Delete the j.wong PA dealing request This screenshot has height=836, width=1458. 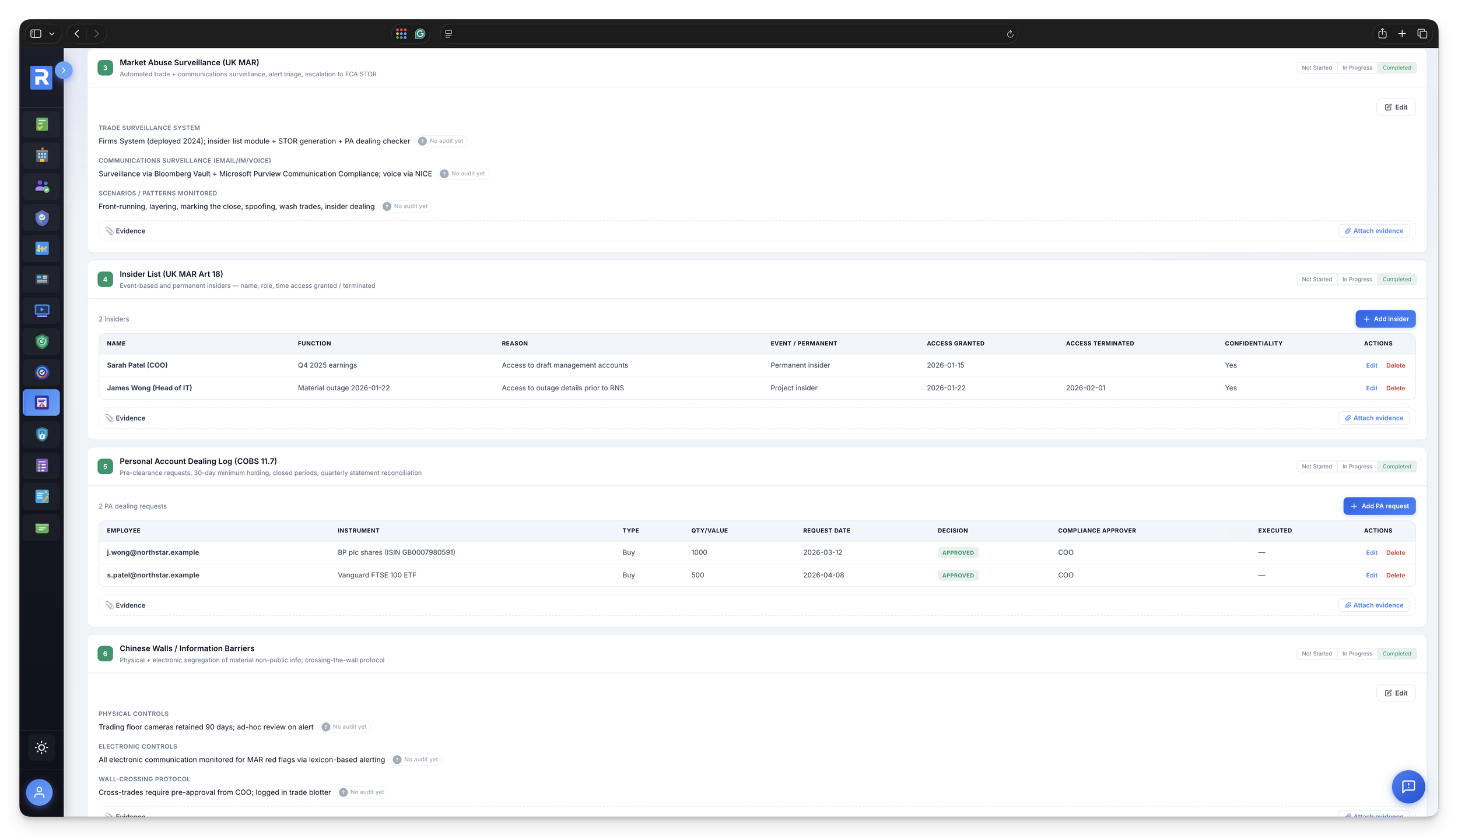(x=1396, y=553)
